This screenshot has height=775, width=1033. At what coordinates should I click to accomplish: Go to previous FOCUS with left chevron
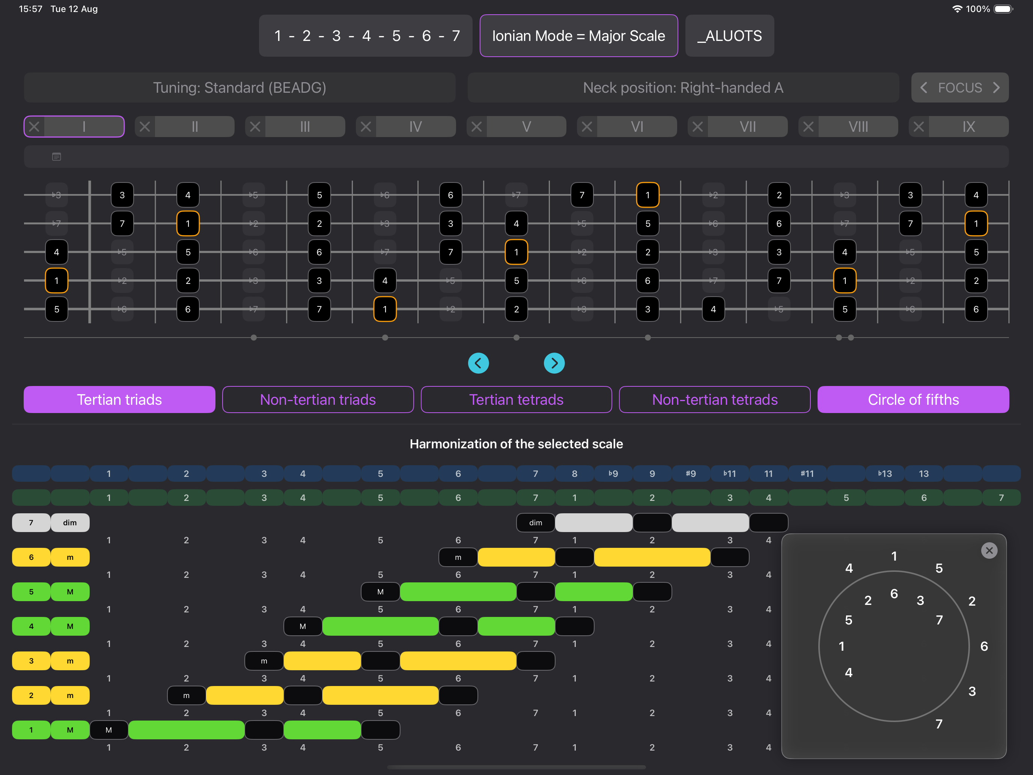[x=924, y=88]
